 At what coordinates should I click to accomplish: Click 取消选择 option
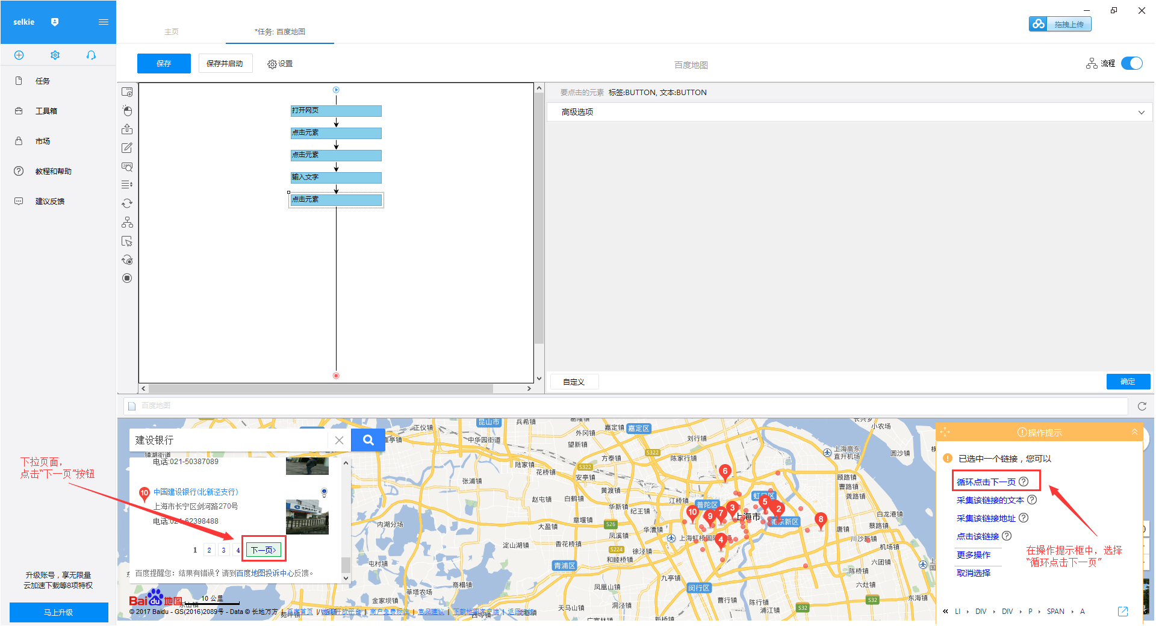pyautogui.click(x=974, y=573)
